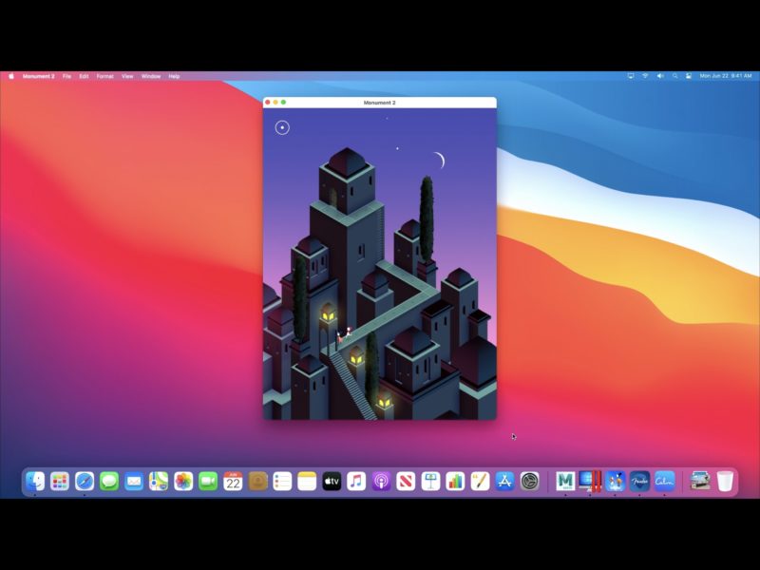Close the Monument 2 window
Image resolution: width=760 pixels, height=570 pixels.
point(268,103)
